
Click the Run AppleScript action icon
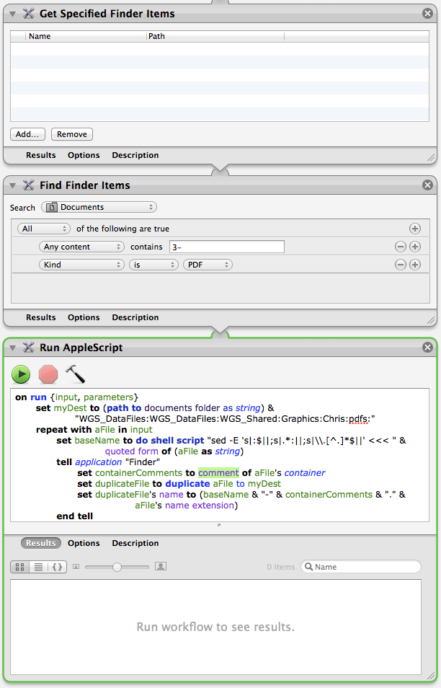point(29,348)
